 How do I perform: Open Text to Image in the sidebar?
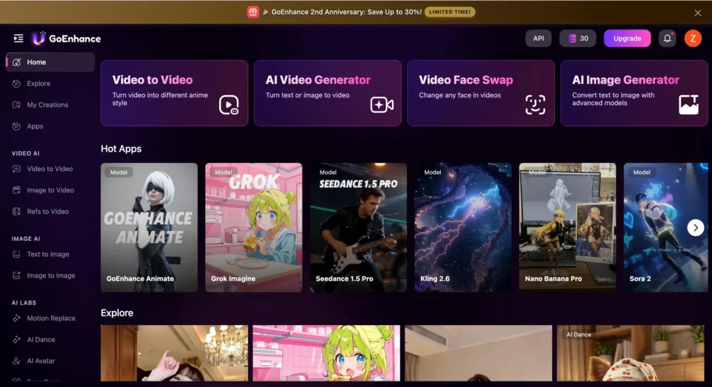click(50, 254)
